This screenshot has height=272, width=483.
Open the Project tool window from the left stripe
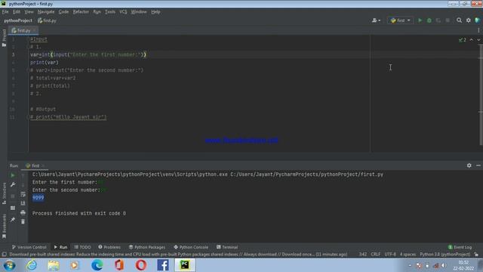4,38
